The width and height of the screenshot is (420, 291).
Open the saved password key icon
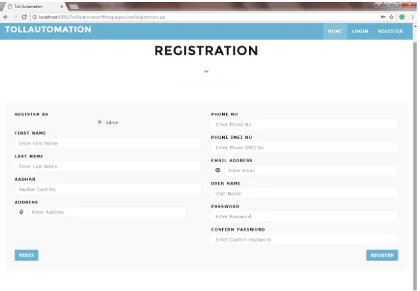[383, 17]
